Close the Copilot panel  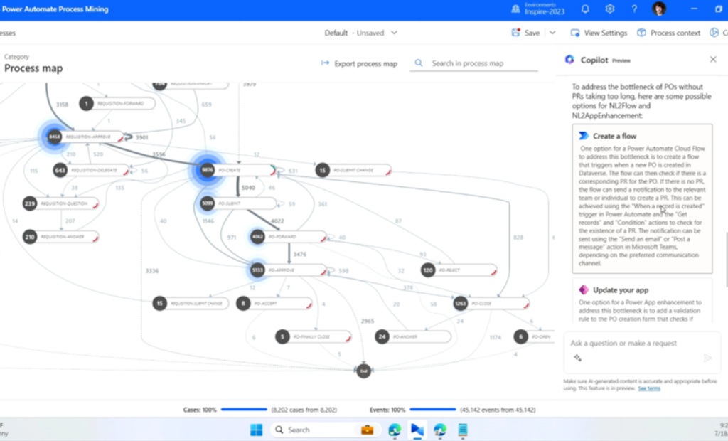coord(713,60)
